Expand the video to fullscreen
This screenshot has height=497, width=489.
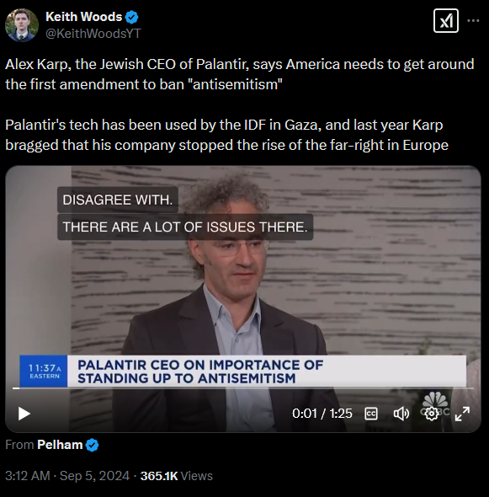[x=462, y=414]
